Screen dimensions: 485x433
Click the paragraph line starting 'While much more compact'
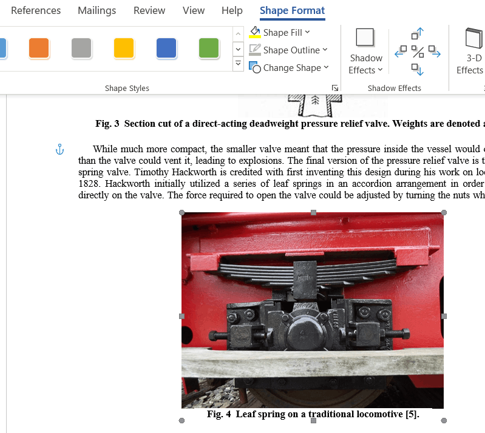click(288, 149)
